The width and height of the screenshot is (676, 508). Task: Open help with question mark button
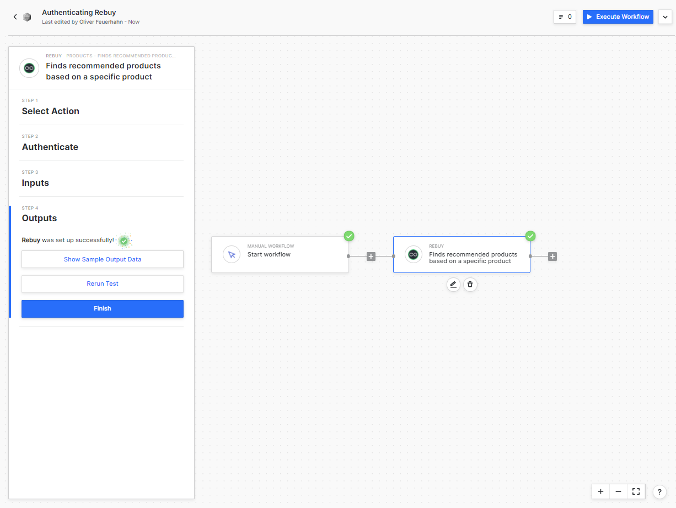click(659, 492)
